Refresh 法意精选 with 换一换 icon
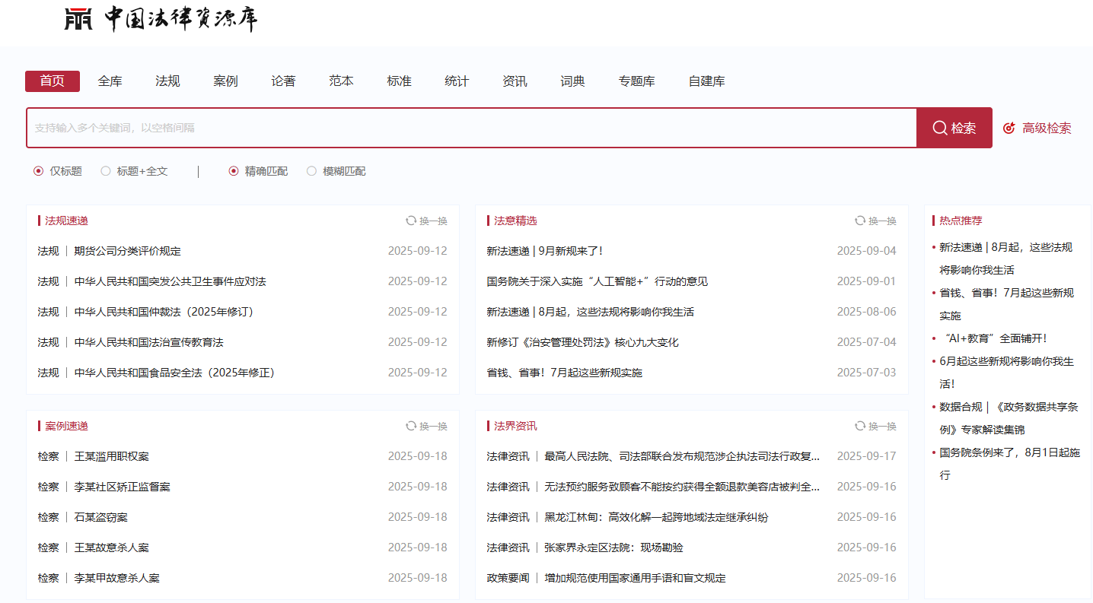The image size is (1093, 603). (860, 221)
